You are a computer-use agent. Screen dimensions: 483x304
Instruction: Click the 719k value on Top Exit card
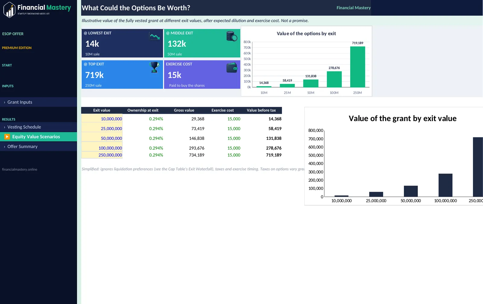(94, 75)
